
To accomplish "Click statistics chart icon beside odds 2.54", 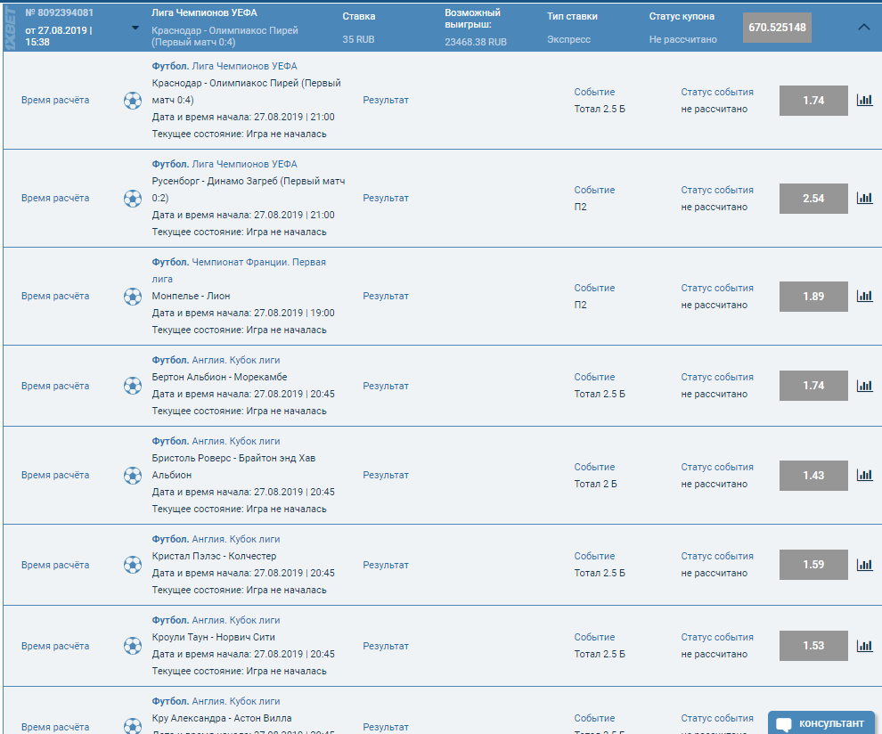I will [864, 199].
